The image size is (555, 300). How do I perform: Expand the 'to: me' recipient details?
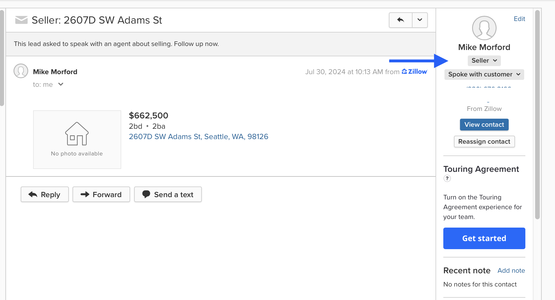(x=60, y=84)
